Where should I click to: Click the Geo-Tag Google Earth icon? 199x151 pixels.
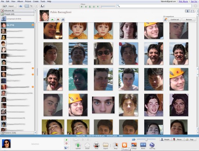(152, 146)
